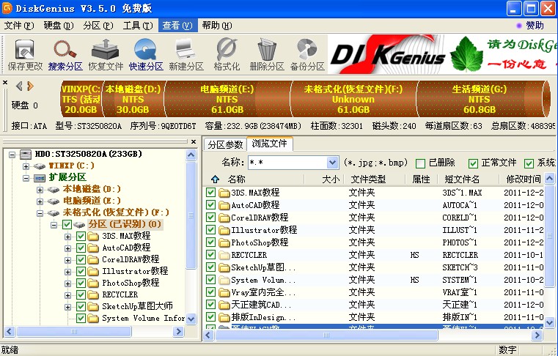Go to next disk with right arrow
The height and width of the screenshot is (356, 558).
(30, 86)
